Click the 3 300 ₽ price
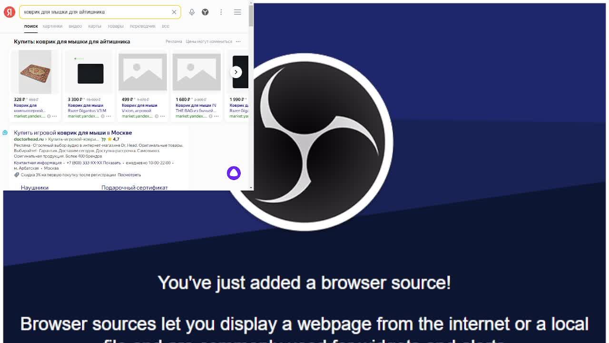609x343 pixels. pos(75,100)
